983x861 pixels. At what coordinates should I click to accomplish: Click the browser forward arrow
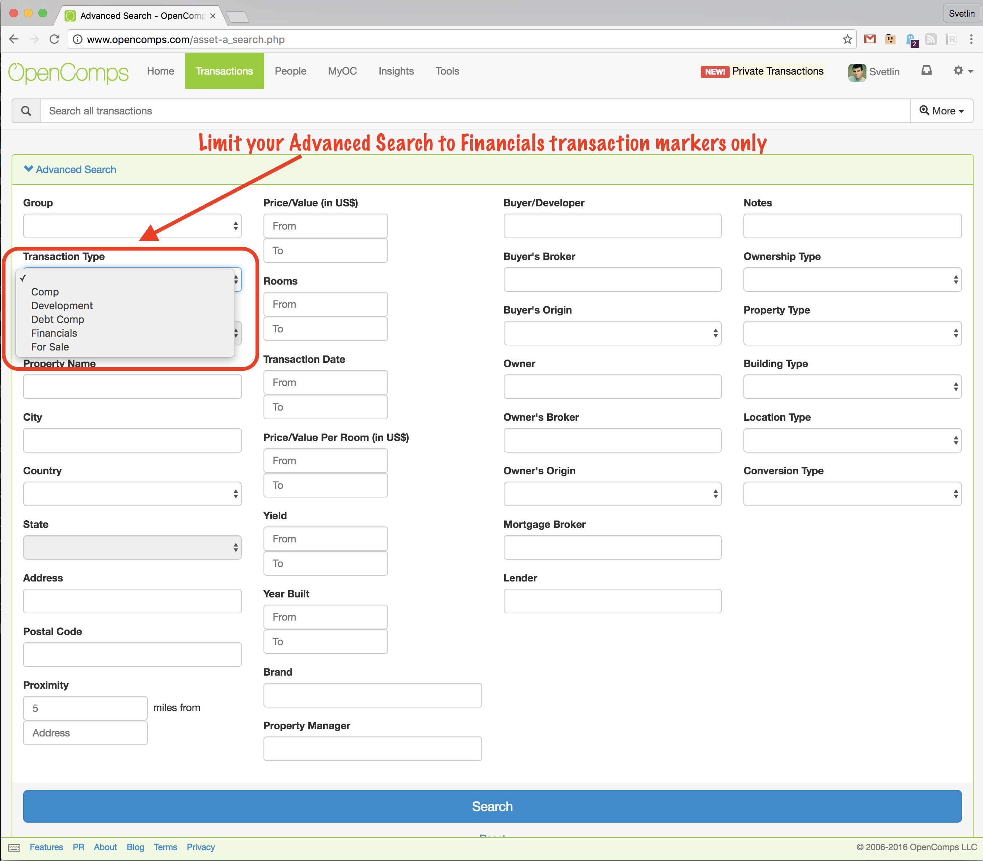coord(34,39)
